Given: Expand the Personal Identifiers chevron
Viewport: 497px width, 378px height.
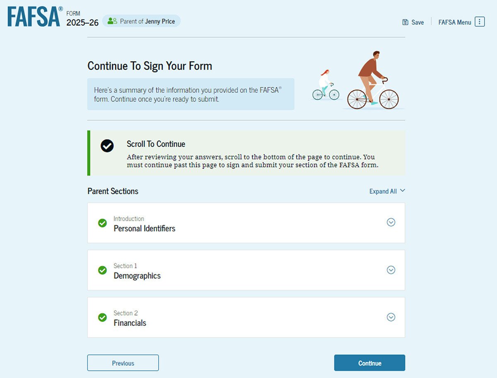Looking at the screenshot, I should pyautogui.click(x=391, y=222).
